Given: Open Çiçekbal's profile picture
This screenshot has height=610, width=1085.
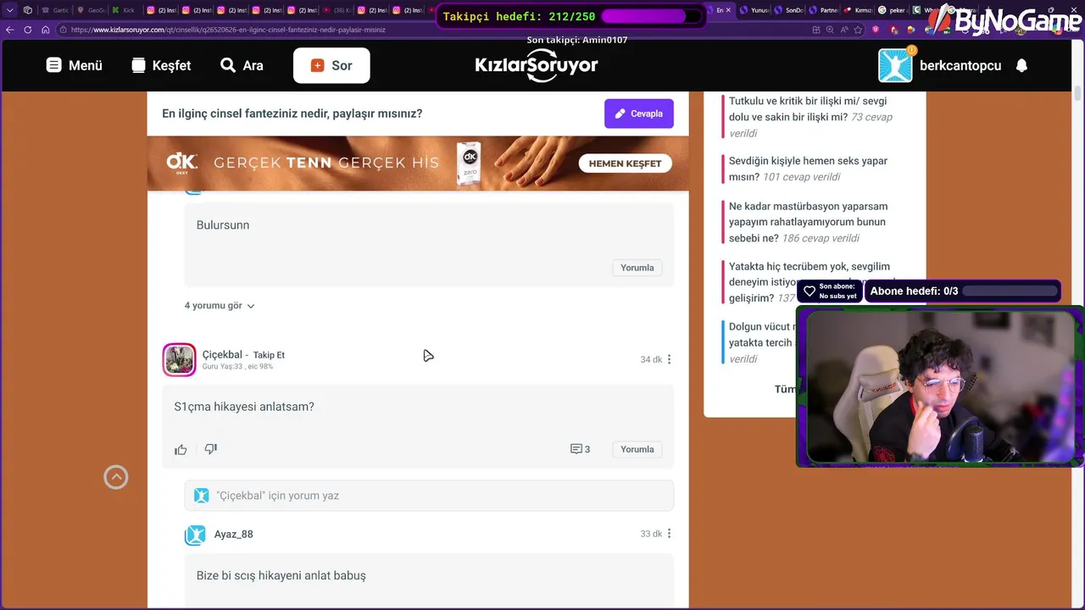Looking at the screenshot, I should pos(179,359).
